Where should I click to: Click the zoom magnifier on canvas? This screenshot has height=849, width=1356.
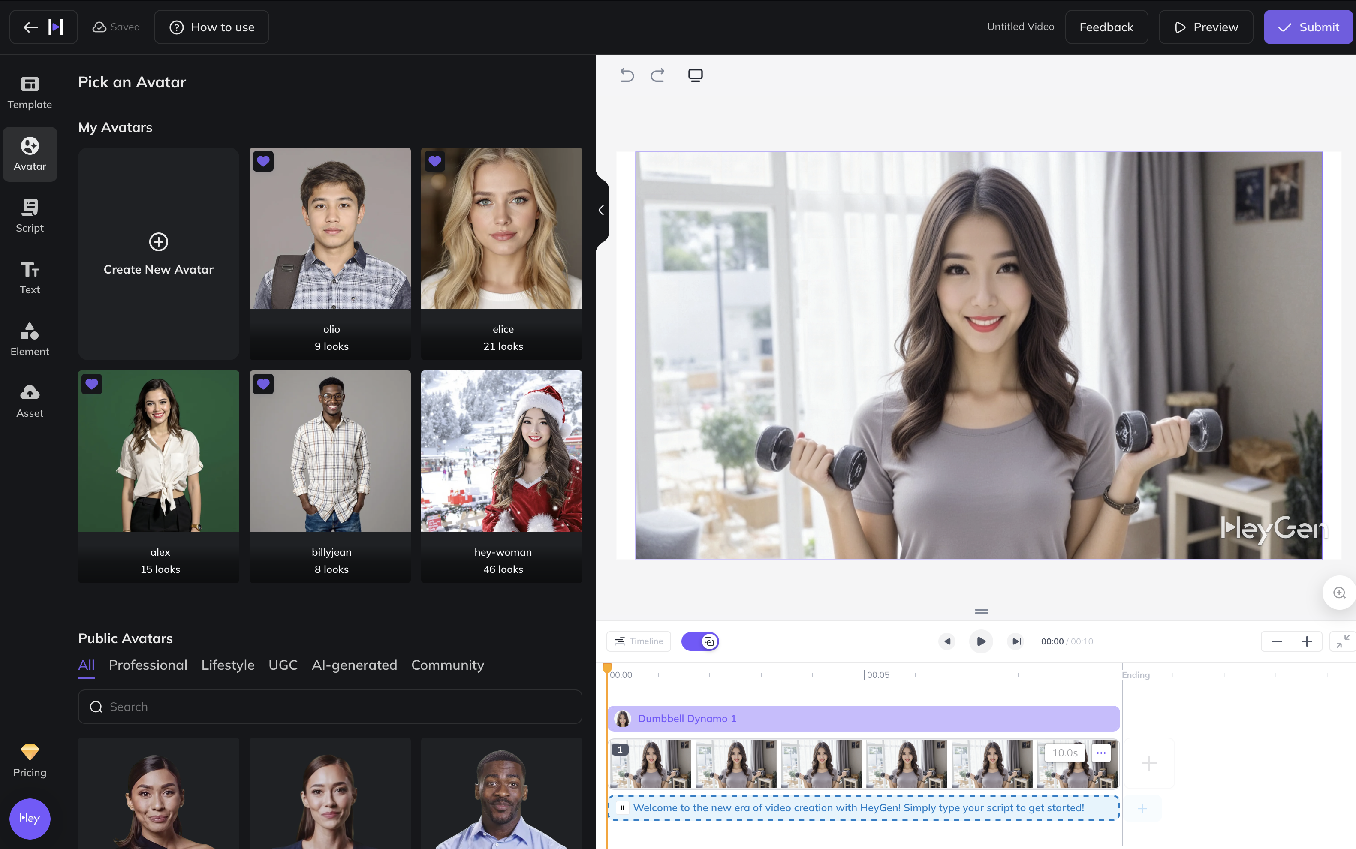click(1339, 593)
